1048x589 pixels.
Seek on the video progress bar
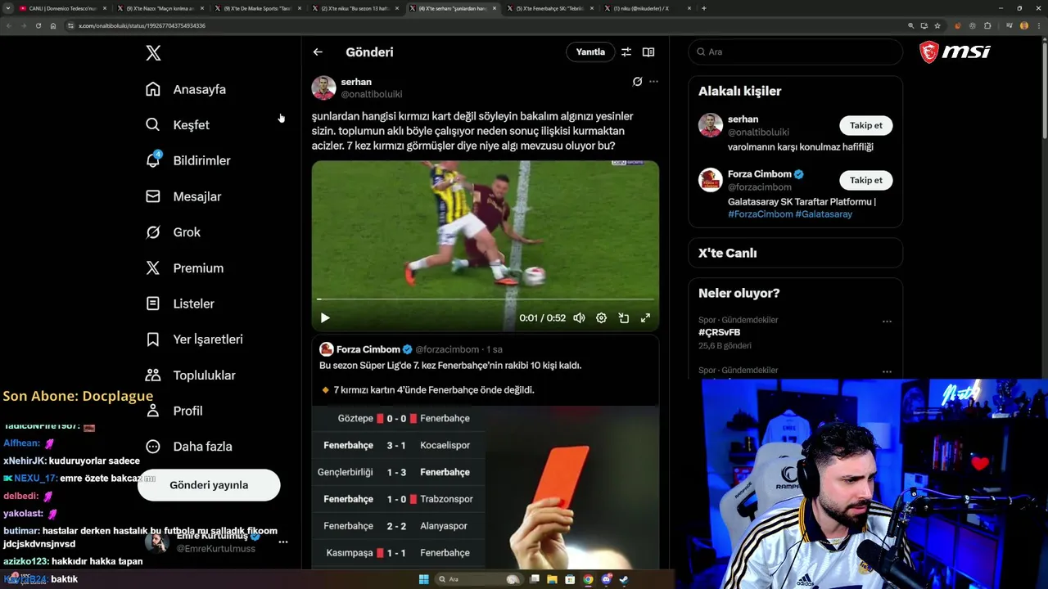[486, 299]
